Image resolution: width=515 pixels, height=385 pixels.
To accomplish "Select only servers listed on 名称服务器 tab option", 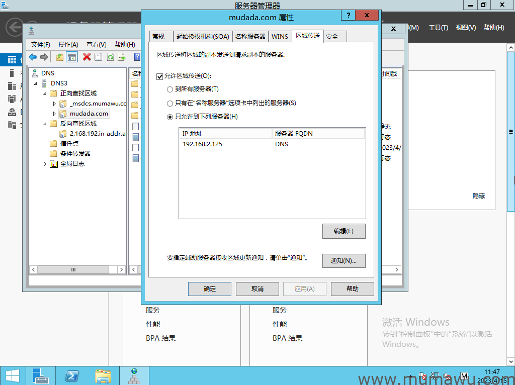I will coord(170,103).
